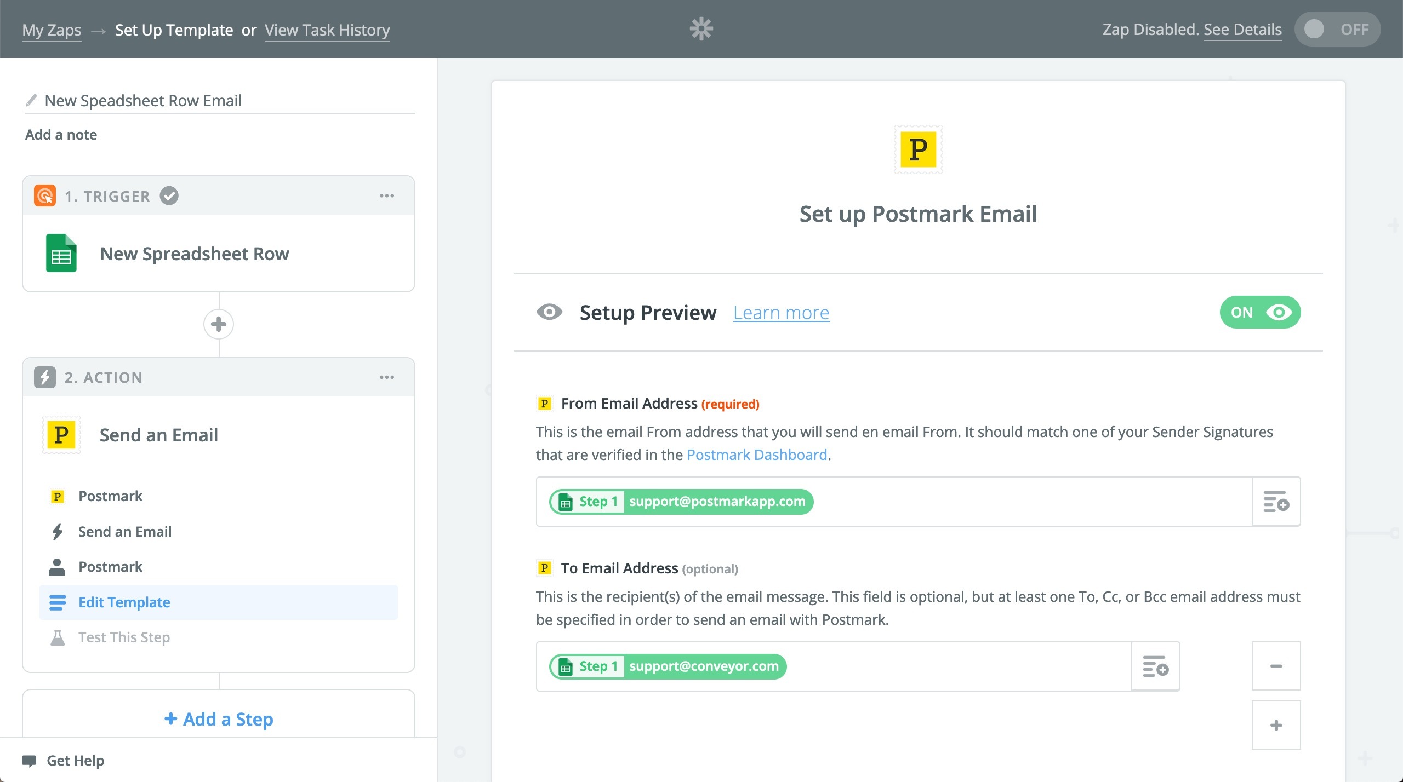Viewport: 1403px width, 782px height.
Task: Add a step between trigger and action
Action: [x=219, y=324]
